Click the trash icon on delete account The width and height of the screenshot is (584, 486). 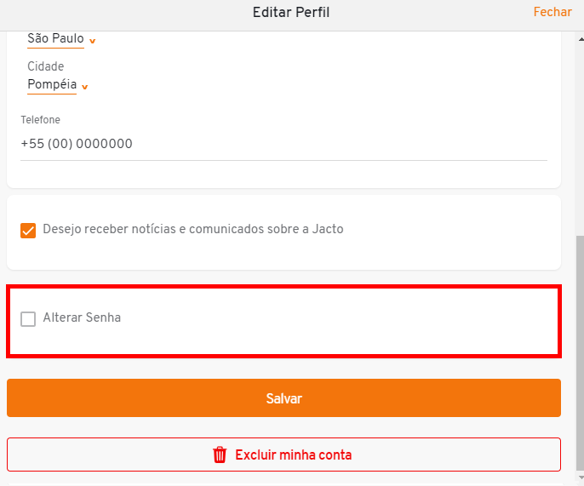tap(220, 455)
